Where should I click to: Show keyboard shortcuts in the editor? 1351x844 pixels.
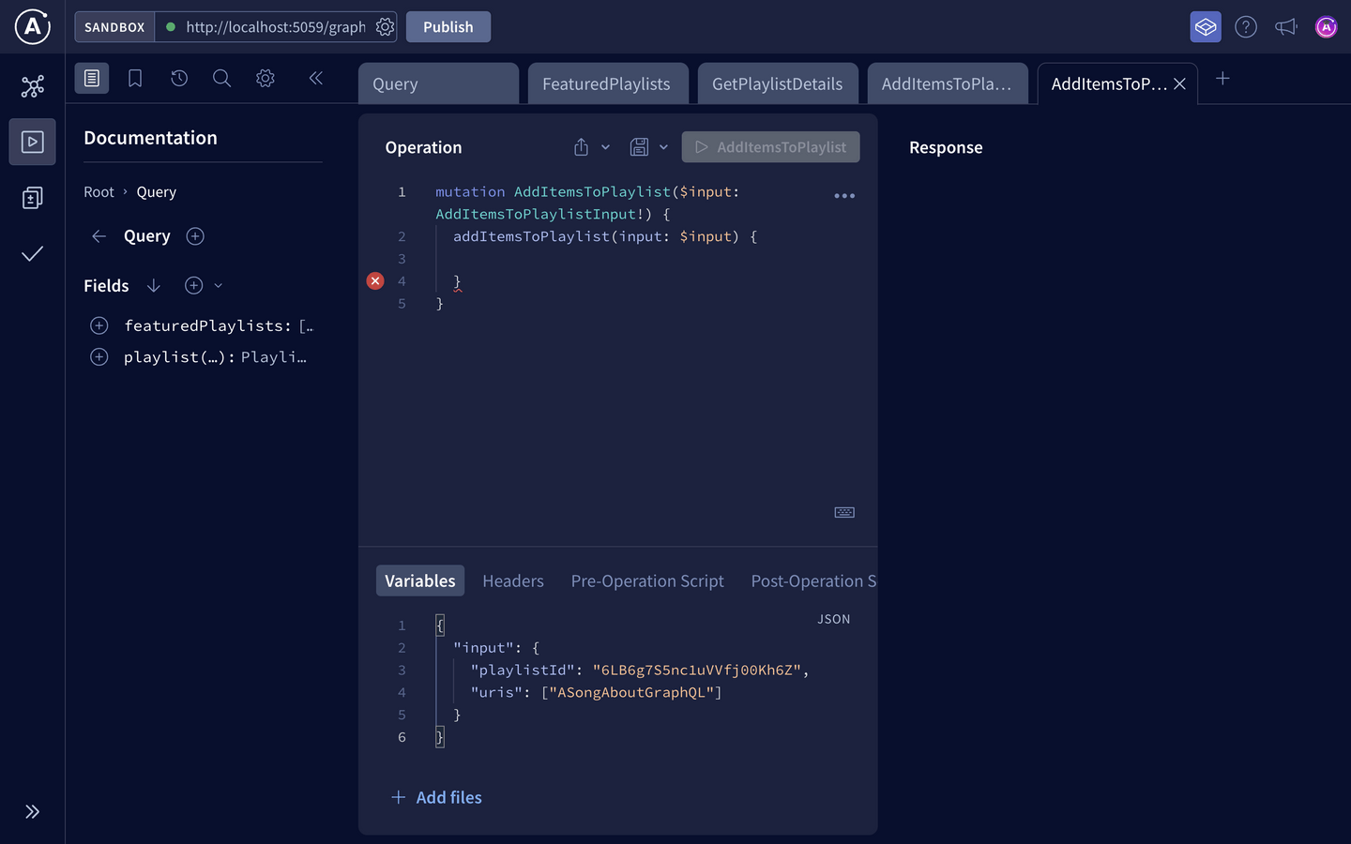[x=843, y=512]
